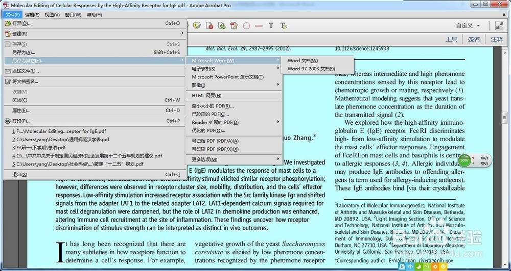This screenshot has width=511, height=271.
Task: Expand Reader 扩展的 PDF(D) submenu
Action: point(234,122)
